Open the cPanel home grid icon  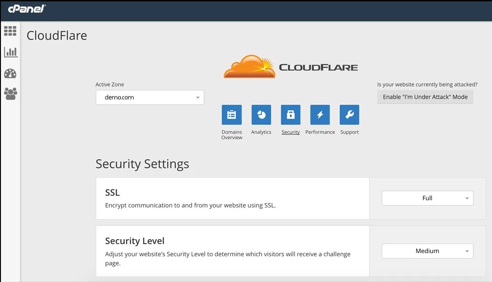click(x=10, y=31)
